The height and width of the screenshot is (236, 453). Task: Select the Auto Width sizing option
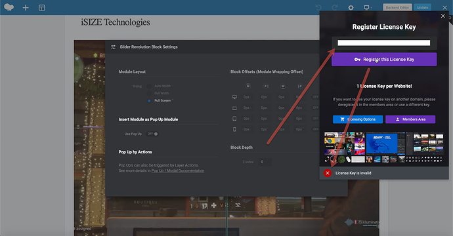(x=149, y=86)
